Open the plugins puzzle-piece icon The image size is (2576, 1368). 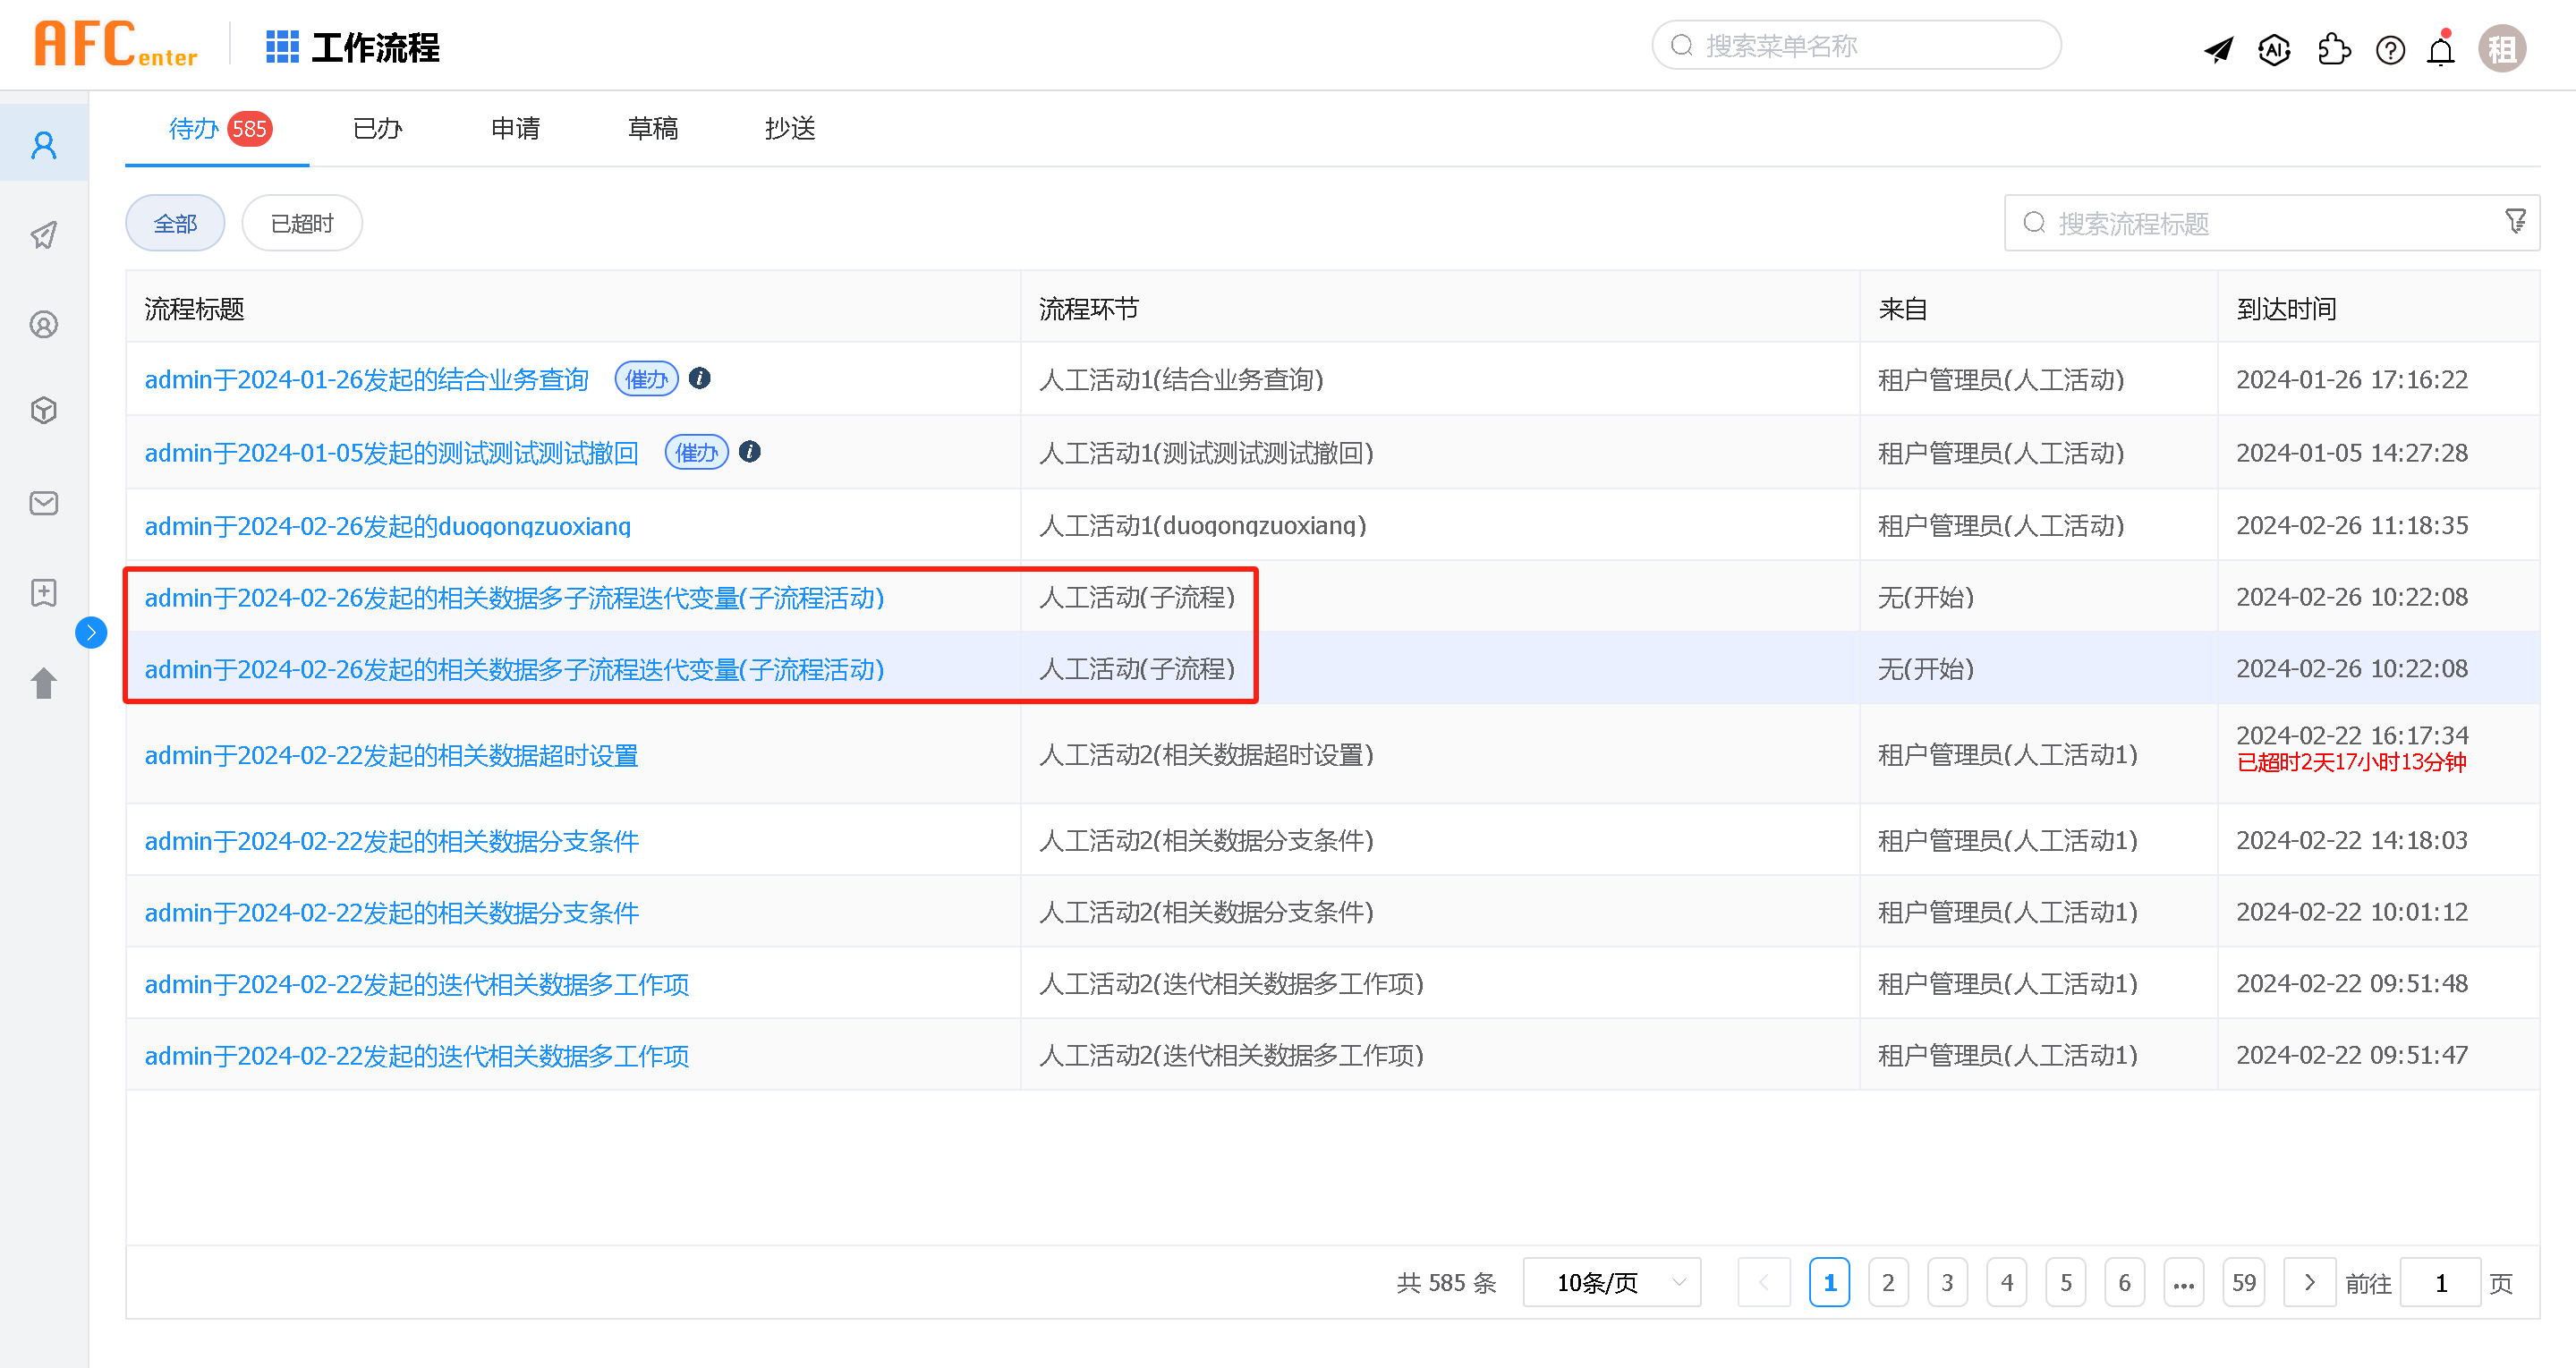[2334, 48]
